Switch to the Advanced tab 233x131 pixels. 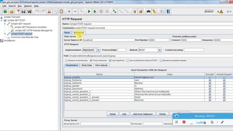coord(79,33)
